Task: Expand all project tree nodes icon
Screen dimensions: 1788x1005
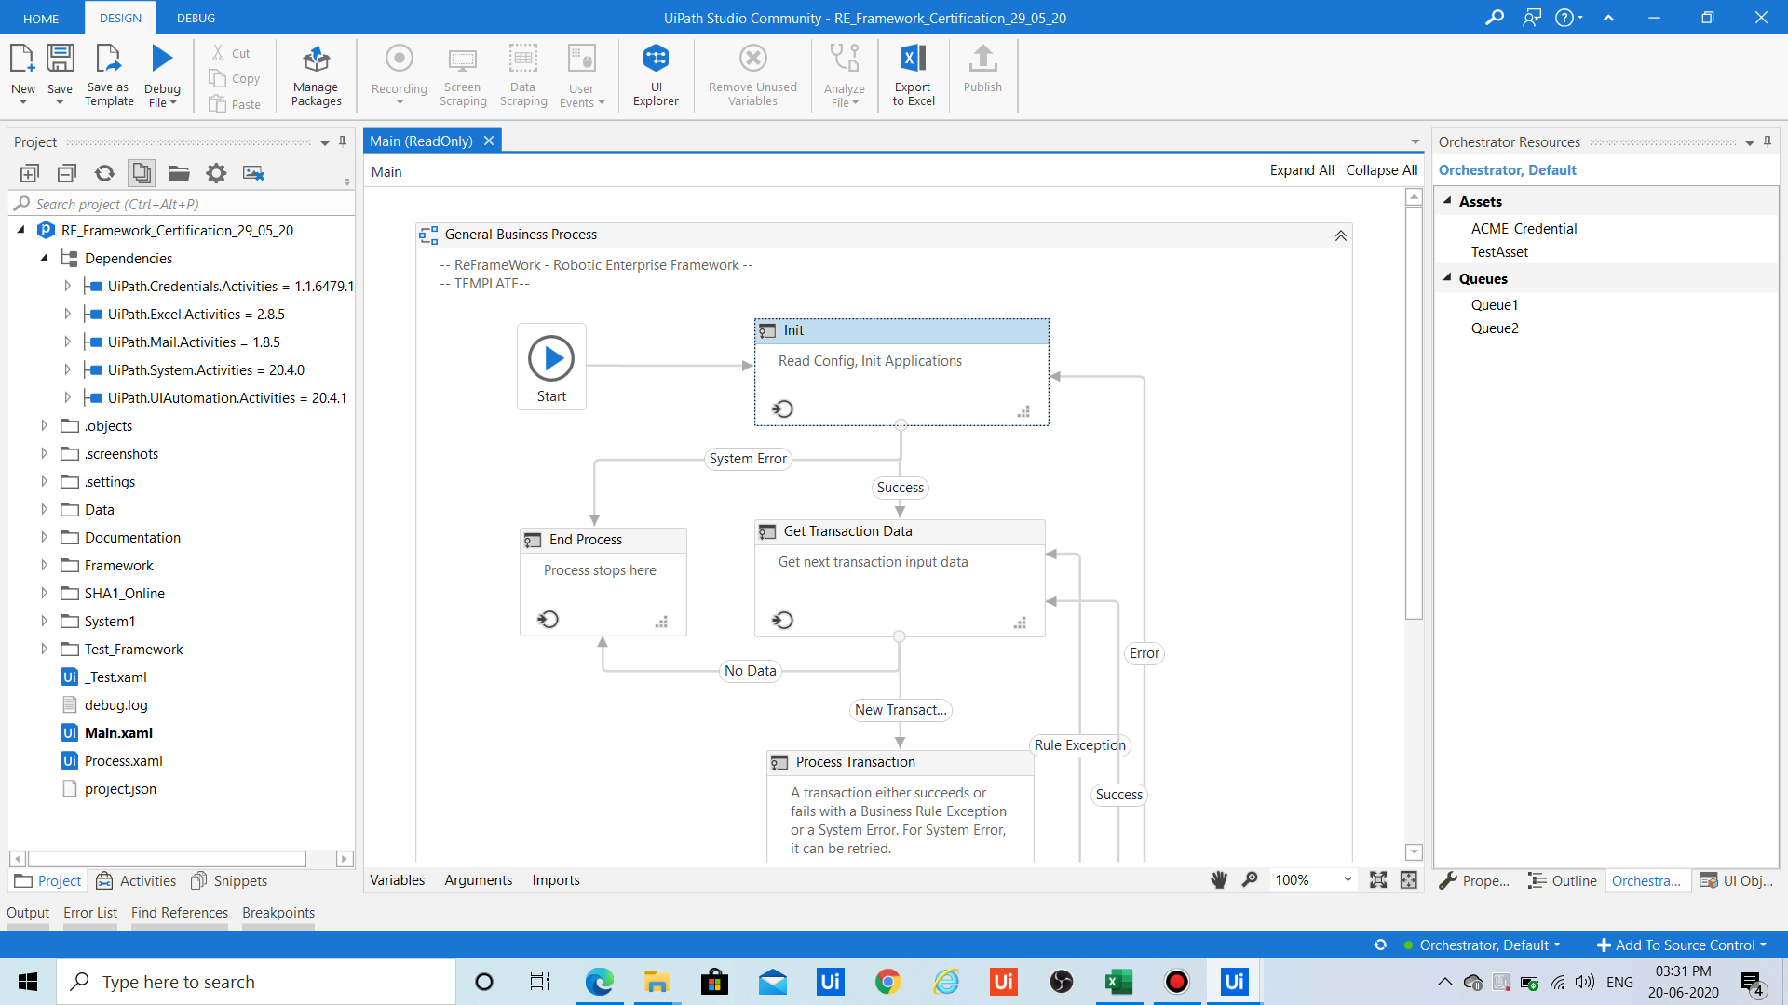Action: [x=30, y=173]
